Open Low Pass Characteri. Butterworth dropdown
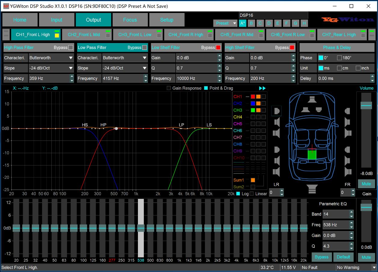The width and height of the screenshot is (378, 272). click(x=125, y=58)
